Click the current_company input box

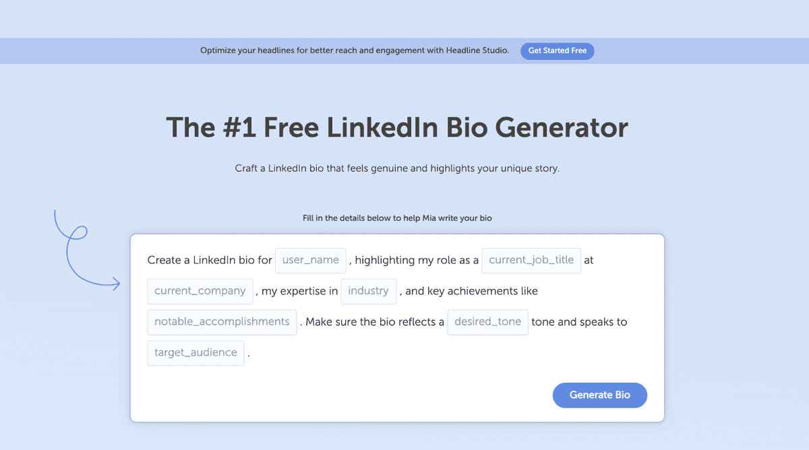tap(200, 291)
